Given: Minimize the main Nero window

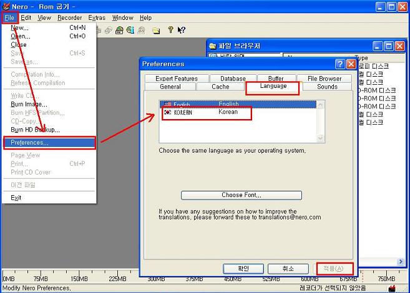Looking at the screenshot, I should click(381, 7).
